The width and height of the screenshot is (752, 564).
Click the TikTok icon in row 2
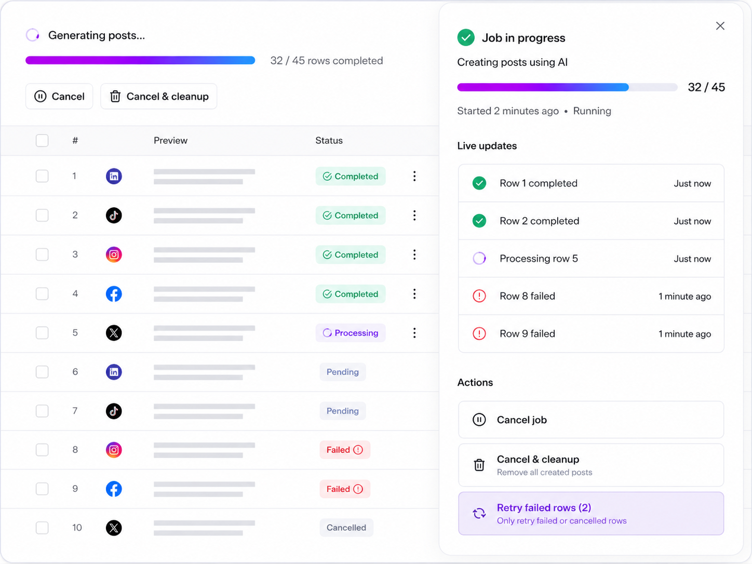pyautogui.click(x=114, y=215)
